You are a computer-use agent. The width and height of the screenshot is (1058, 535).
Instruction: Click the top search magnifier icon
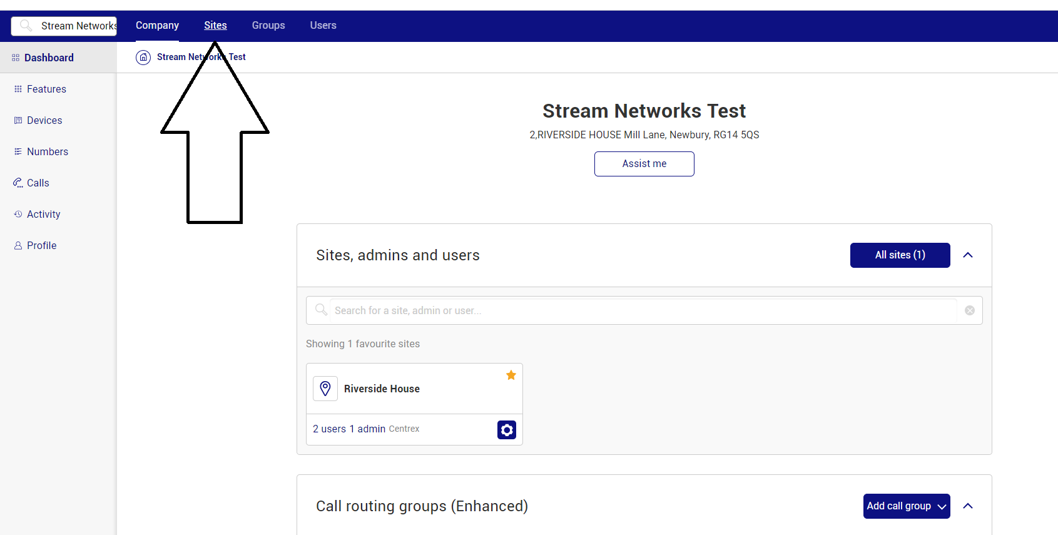click(x=26, y=26)
